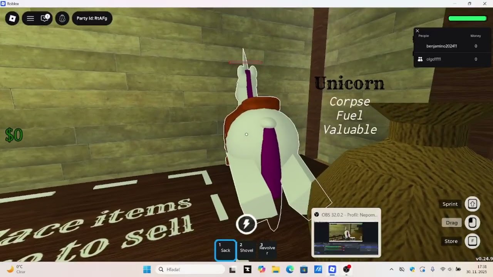
Task: Open Copilot from the taskbar
Action: coord(262,269)
